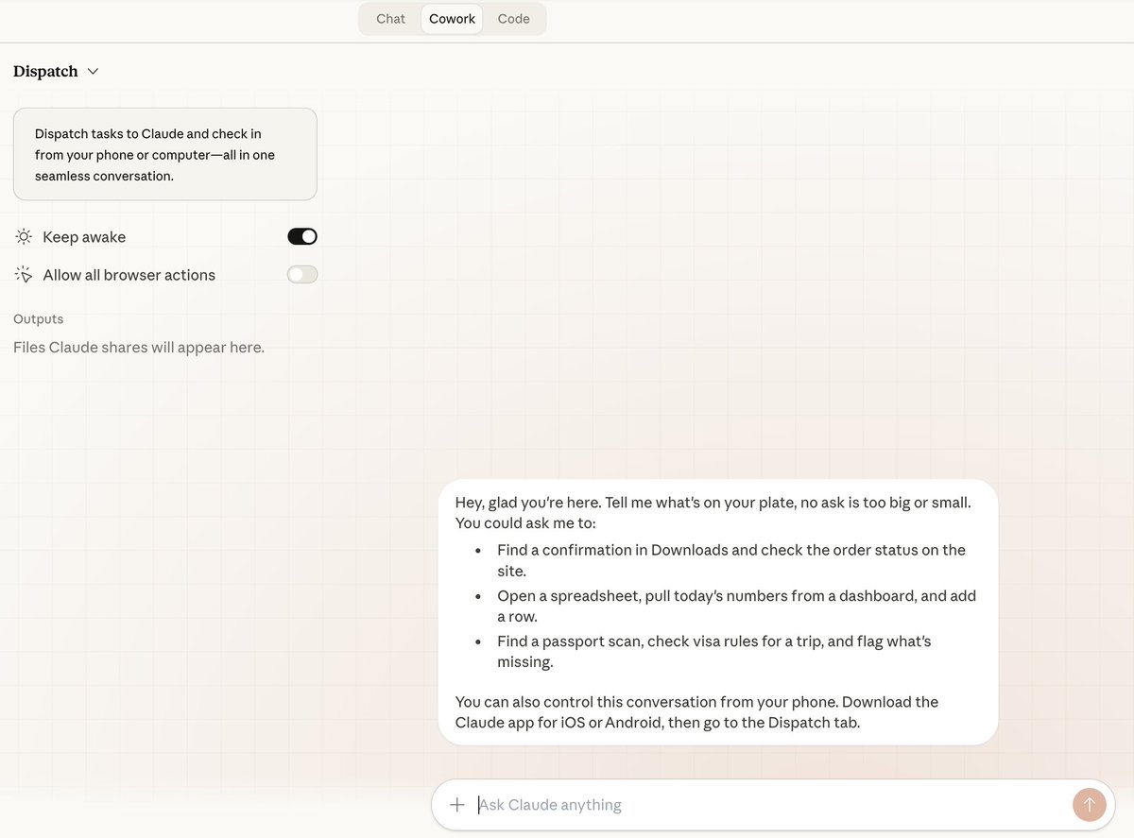Click the Outputs section label
The image size is (1134, 838).
39,319
